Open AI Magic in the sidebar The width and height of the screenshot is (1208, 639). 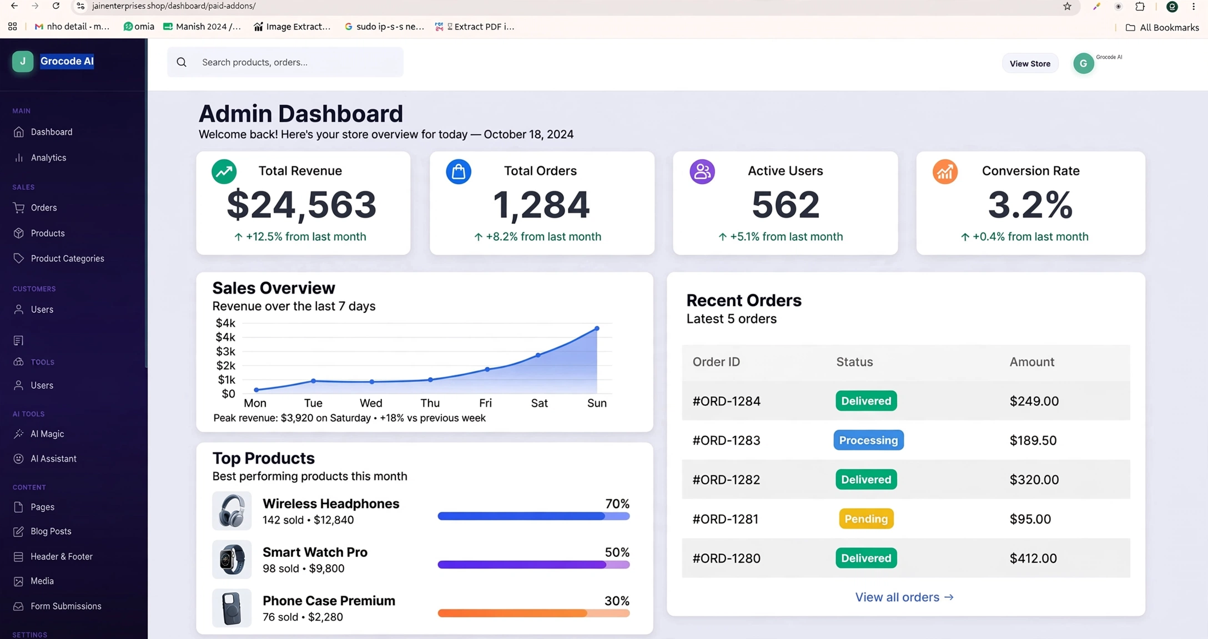tap(47, 434)
